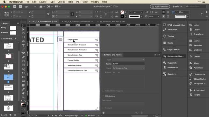Click the hamburger menu icon on canvas
This screenshot has width=209, height=117.
pyautogui.click(x=61, y=39)
